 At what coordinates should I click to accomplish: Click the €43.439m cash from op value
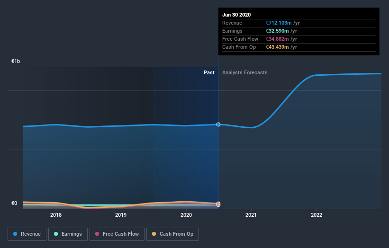[277, 47]
